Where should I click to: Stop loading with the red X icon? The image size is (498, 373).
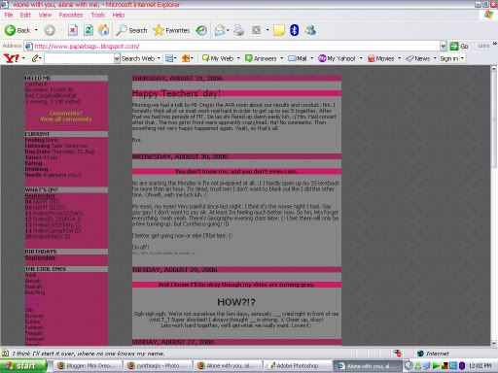[73, 30]
